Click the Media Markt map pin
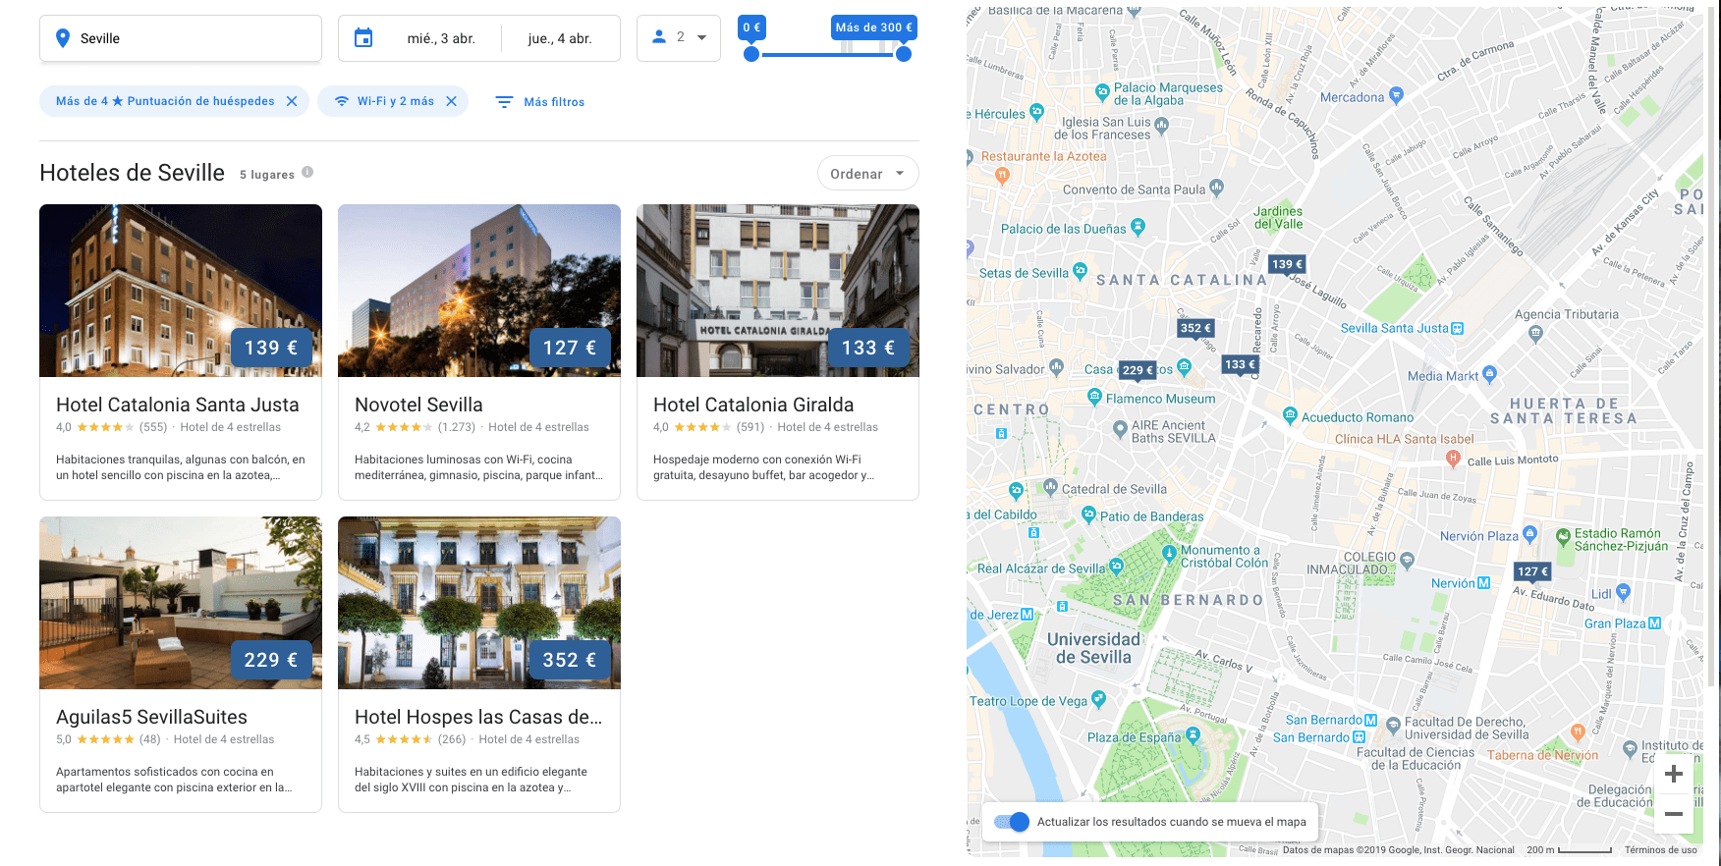Screen dimensions: 1721x866 pos(1489,373)
